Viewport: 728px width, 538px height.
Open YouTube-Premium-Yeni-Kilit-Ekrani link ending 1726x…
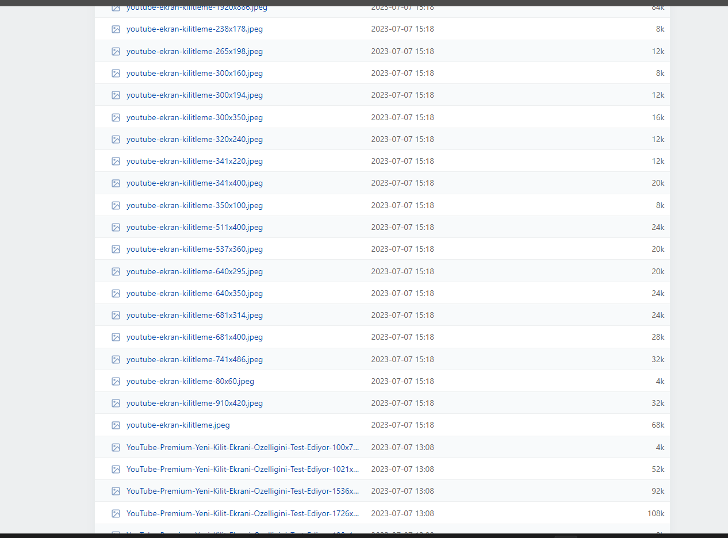pos(243,513)
